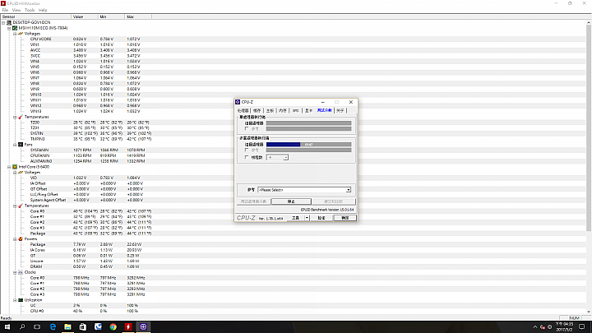Click the Utilization node icon
This screenshot has width=592, height=333.
21,300
